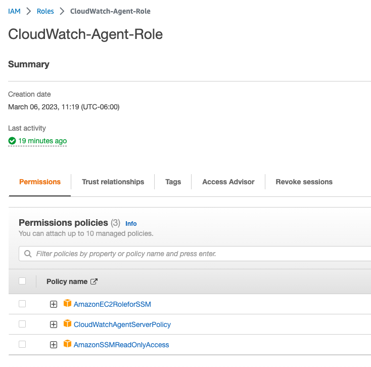Click the AmazonEC2RoleforSSM policy cube icon
This screenshot has width=371, height=367.
[67, 303]
